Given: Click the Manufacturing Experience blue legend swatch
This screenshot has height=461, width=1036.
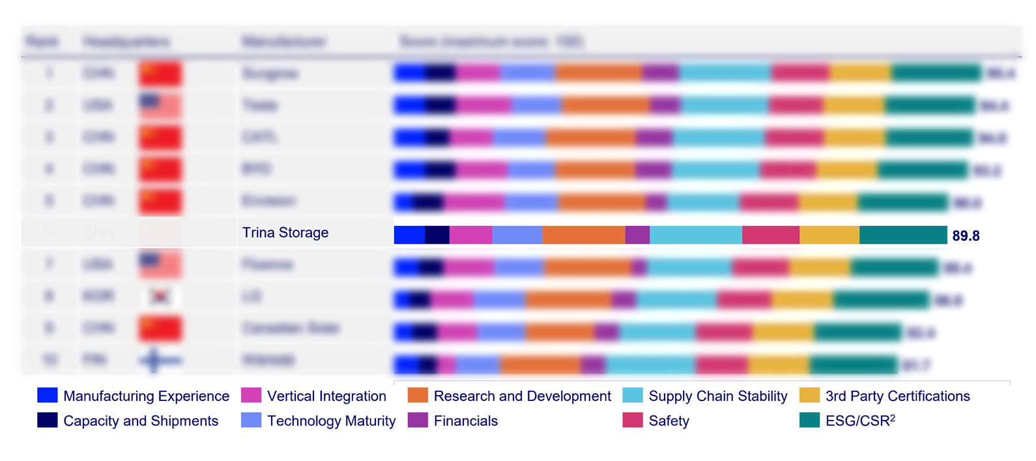Looking at the screenshot, I should (48, 395).
